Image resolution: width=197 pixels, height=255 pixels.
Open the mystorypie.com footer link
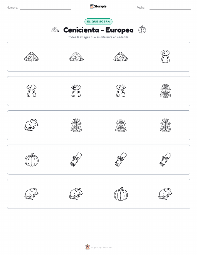click(101, 247)
